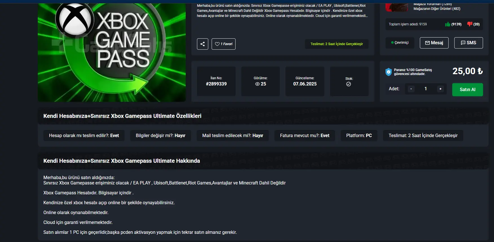494x242 pixels.
Task: Click the views eye icon
Action: click(257, 84)
